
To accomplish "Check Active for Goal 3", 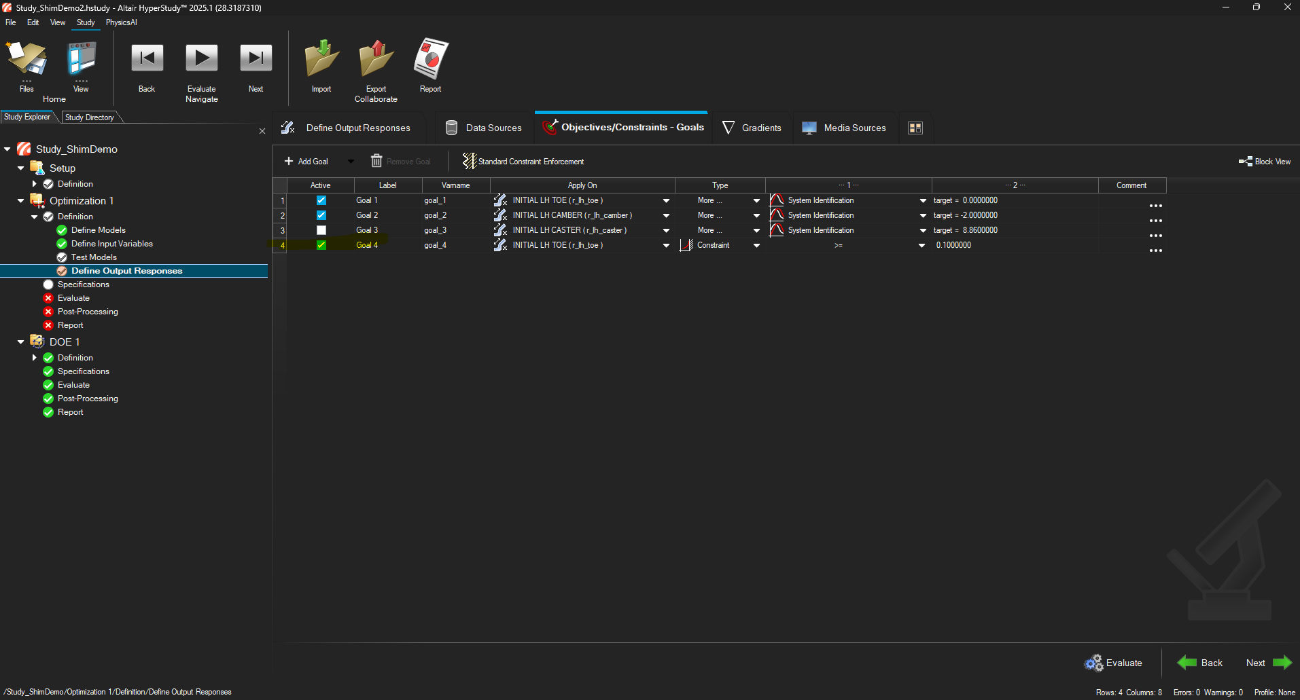I will pos(321,230).
